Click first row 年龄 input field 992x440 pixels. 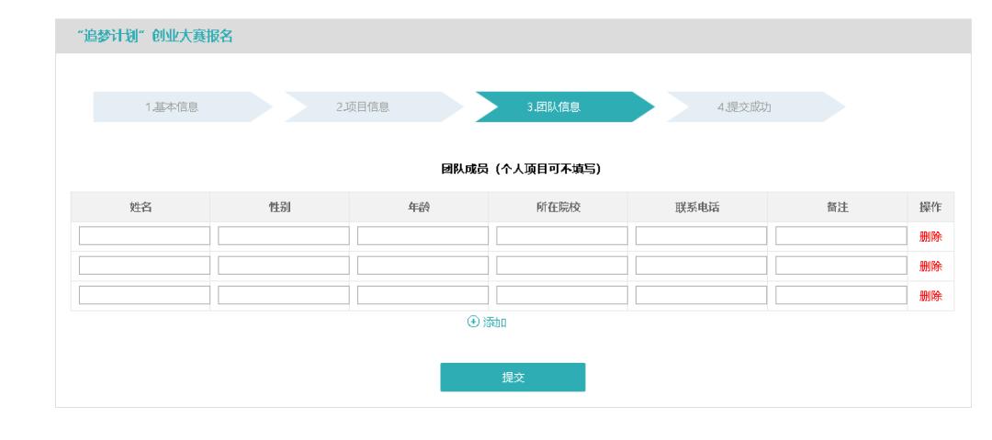pyautogui.click(x=423, y=236)
